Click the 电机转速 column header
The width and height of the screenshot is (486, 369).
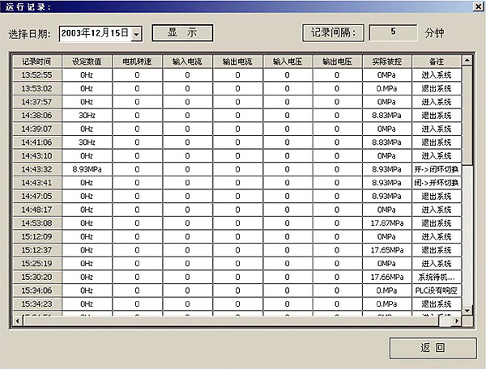click(137, 61)
